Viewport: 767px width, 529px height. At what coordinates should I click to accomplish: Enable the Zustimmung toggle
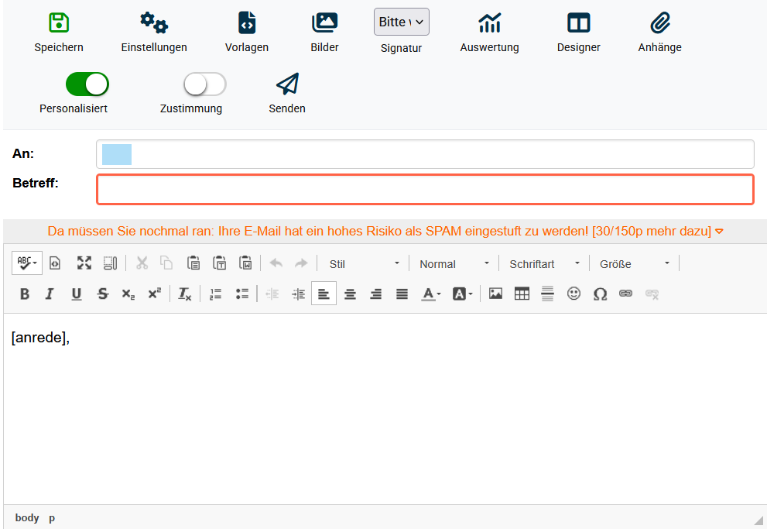coord(204,84)
